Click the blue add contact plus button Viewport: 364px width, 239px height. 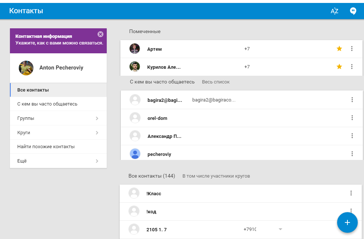click(x=347, y=222)
